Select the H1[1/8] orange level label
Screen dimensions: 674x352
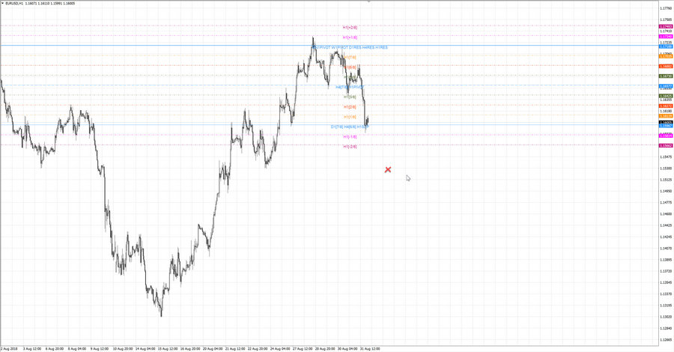[350, 117]
